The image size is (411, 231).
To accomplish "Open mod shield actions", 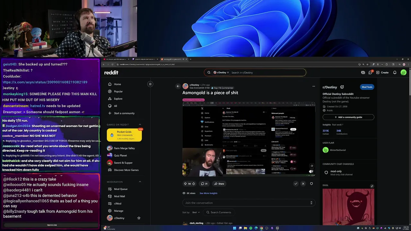I will 311,184.
